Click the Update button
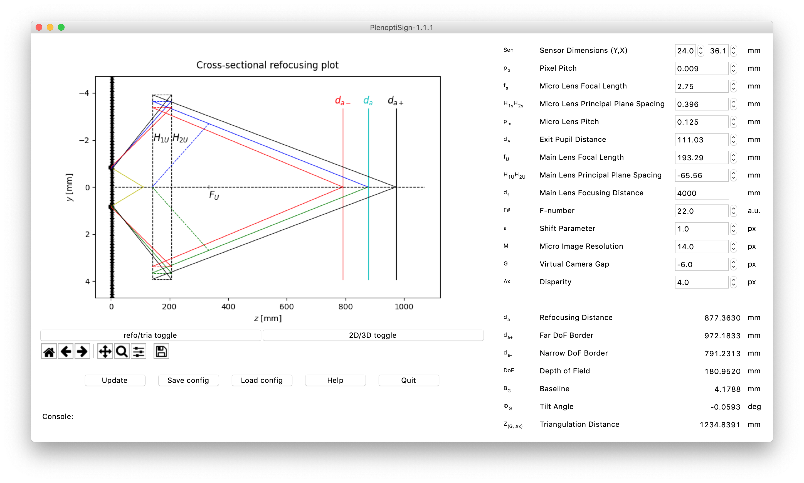Screen dimensions: 804x483 (115, 380)
